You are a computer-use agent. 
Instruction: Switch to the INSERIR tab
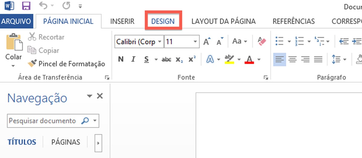(122, 21)
